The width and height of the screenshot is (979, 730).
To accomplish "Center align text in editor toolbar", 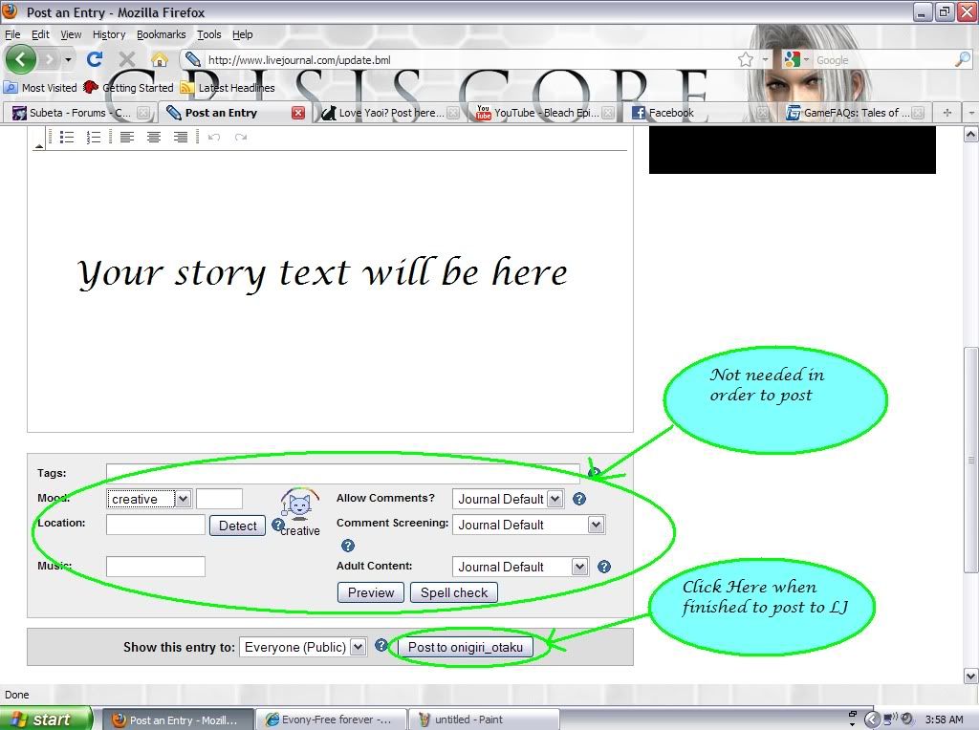I will (154, 138).
